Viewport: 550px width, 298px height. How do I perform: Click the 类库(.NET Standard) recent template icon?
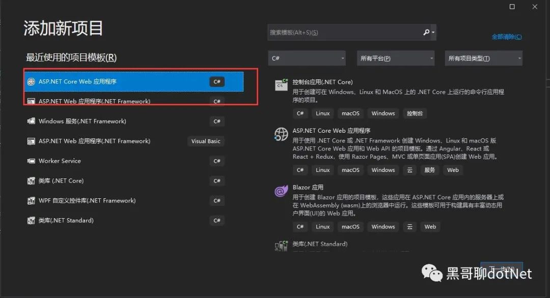31,221
